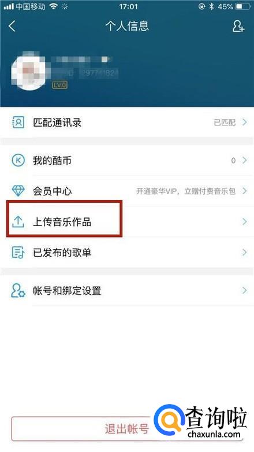Tap the upload arrow icon
254x452 pixels.
point(18,221)
